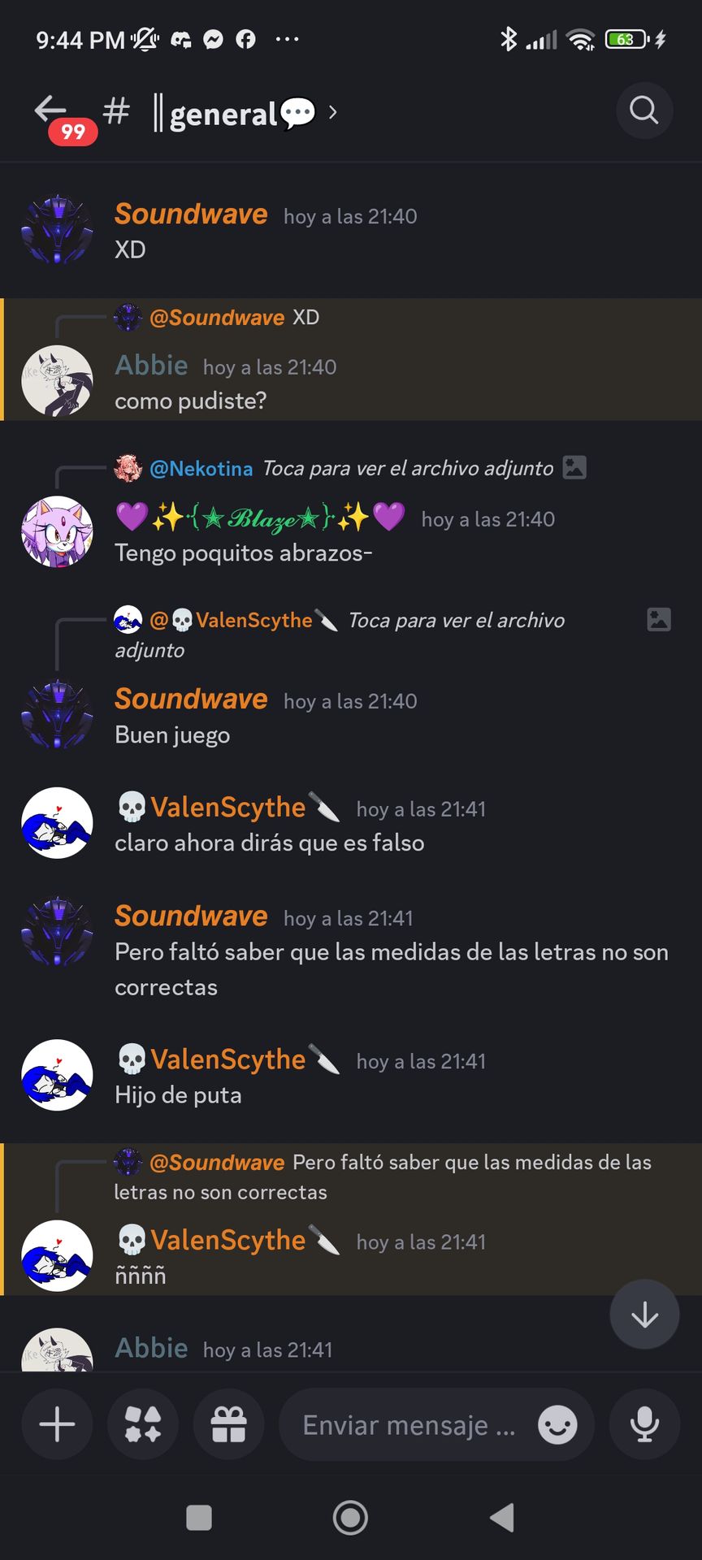The width and height of the screenshot is (702, 1560).
Task: Open attachment image icon in Nekotina reply
Action: [x=574, y=467]
